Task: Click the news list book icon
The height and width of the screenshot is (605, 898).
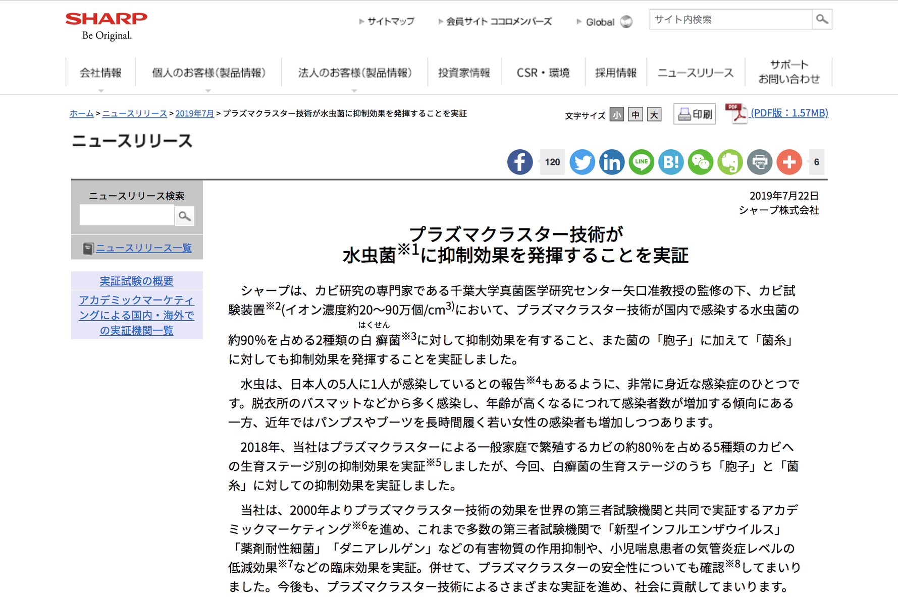Action: pyautogui.click(x=88, y=249)
